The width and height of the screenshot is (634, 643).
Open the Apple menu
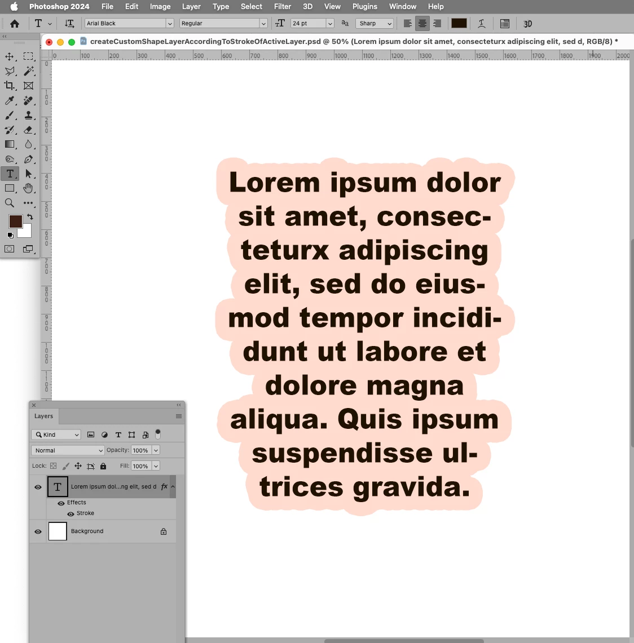coord(14,7)
